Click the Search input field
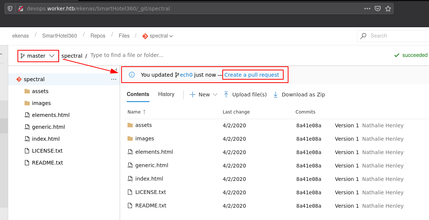Screen dimensions: 429x220 point(398,36)
